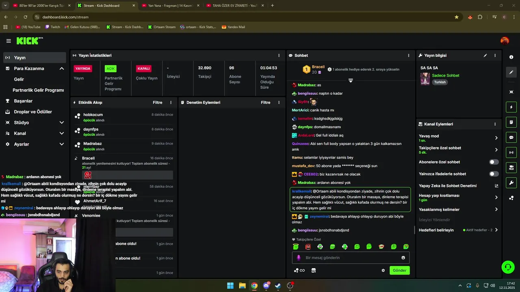The image size is (520, 292).
Task: Open Ortaam Stream bookmark
Action: tap(162, 27)
